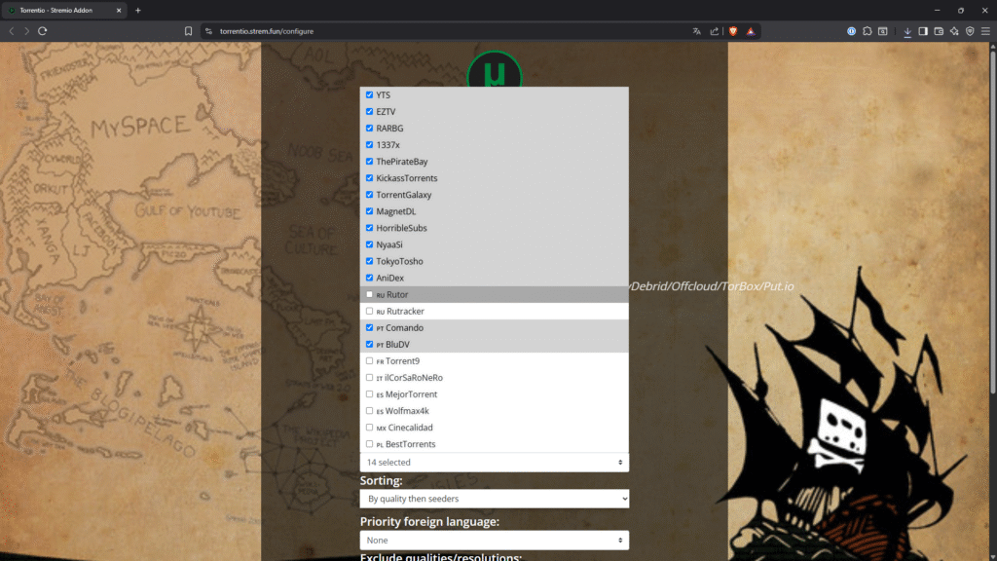Open the 1Password extension icon
Viewport: 997px width, 561px height.
[x=851, y=31]
